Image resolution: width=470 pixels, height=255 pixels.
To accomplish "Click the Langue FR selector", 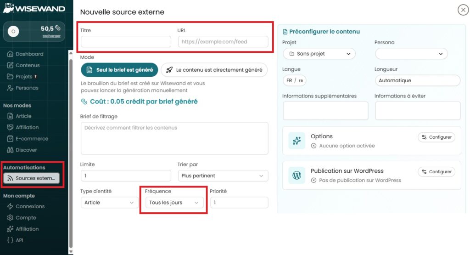I will 295,80.
